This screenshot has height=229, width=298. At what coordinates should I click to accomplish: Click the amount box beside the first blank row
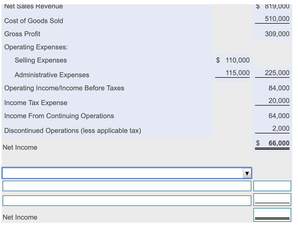click(272, 186)
